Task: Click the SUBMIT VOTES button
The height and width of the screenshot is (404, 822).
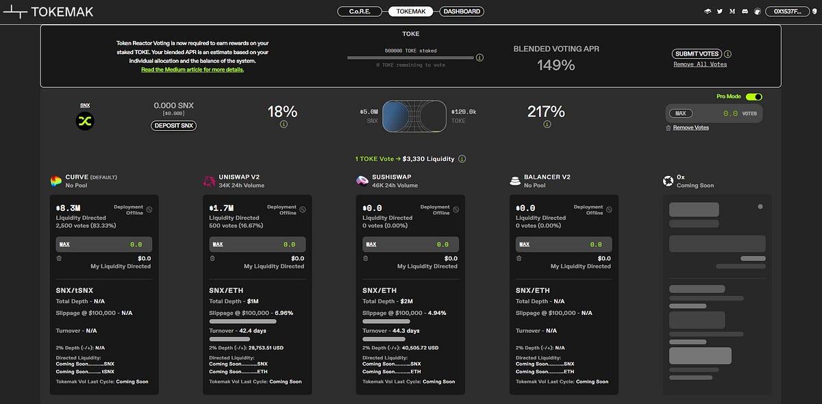Action: point(697,54)
